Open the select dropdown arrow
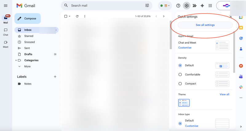 tap(69, 16)
